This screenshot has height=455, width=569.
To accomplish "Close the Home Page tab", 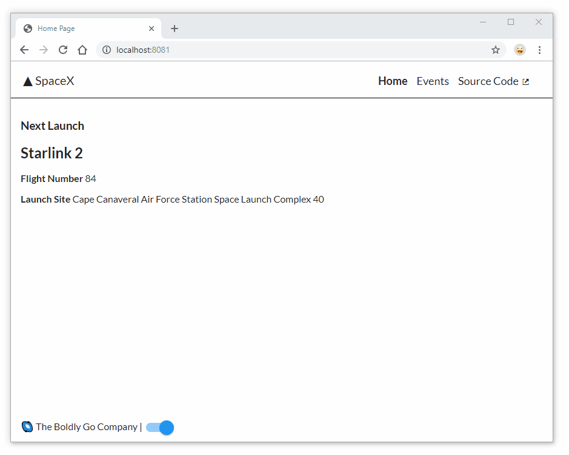I will click(151, 29).
